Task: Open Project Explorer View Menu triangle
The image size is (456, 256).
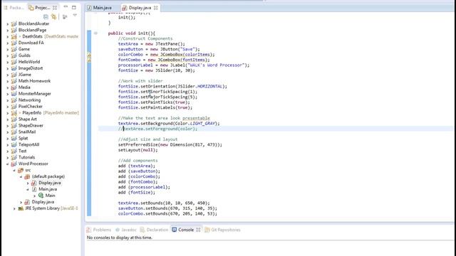Action: 75,16
